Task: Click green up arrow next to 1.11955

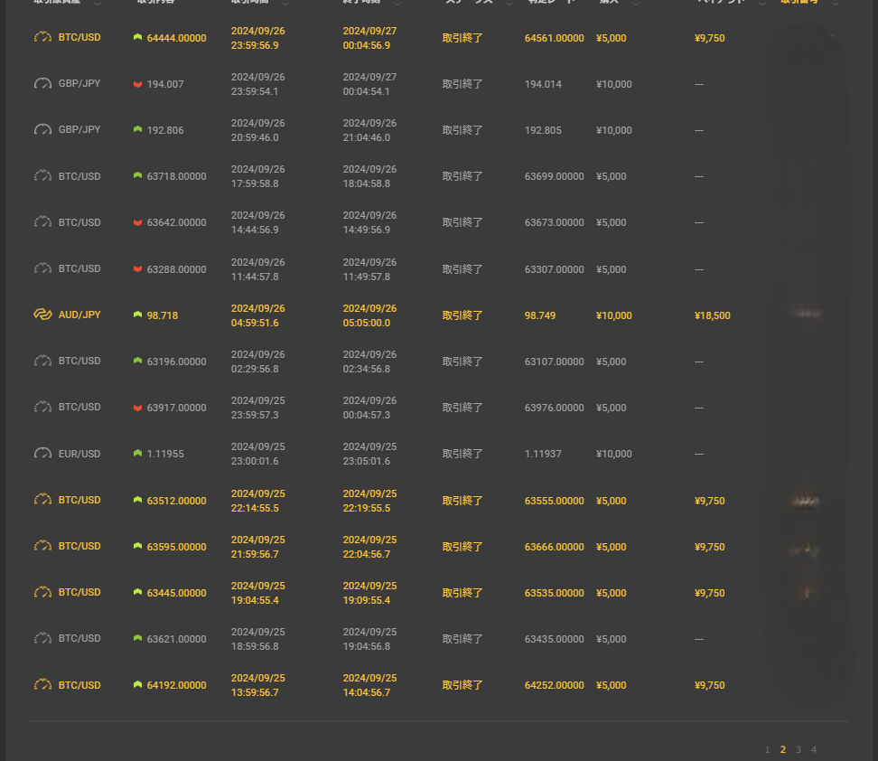Action: [137, 454]
